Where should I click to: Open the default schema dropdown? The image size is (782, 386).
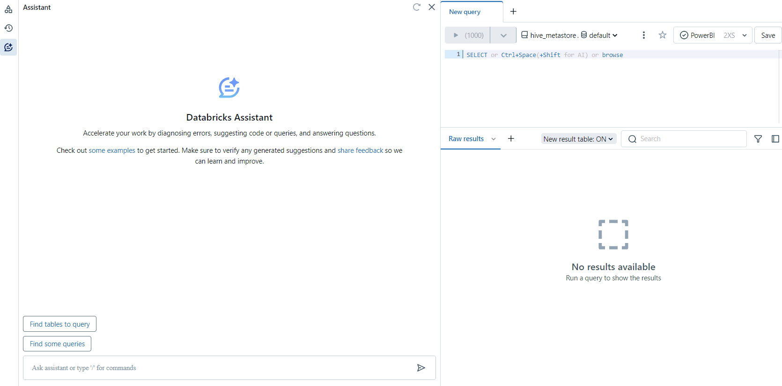(599, 35)
